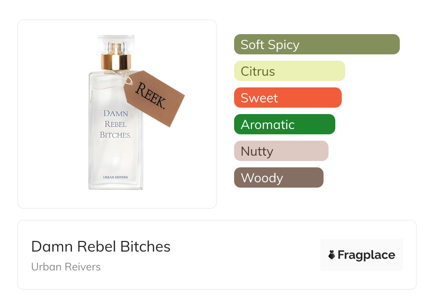Click the Damn Rebel Bitches title
The image size is (434, 307).
point(101,247)
